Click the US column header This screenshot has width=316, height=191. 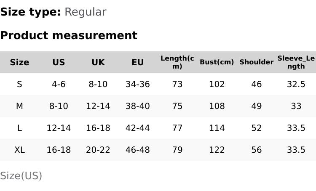tap(59, 62)
